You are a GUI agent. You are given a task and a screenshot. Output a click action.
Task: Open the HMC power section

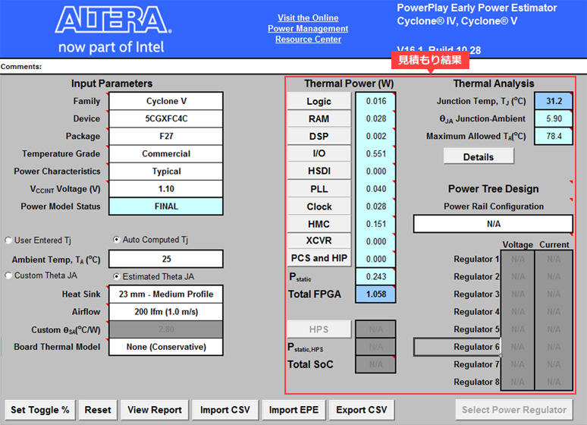coord(319,224)
